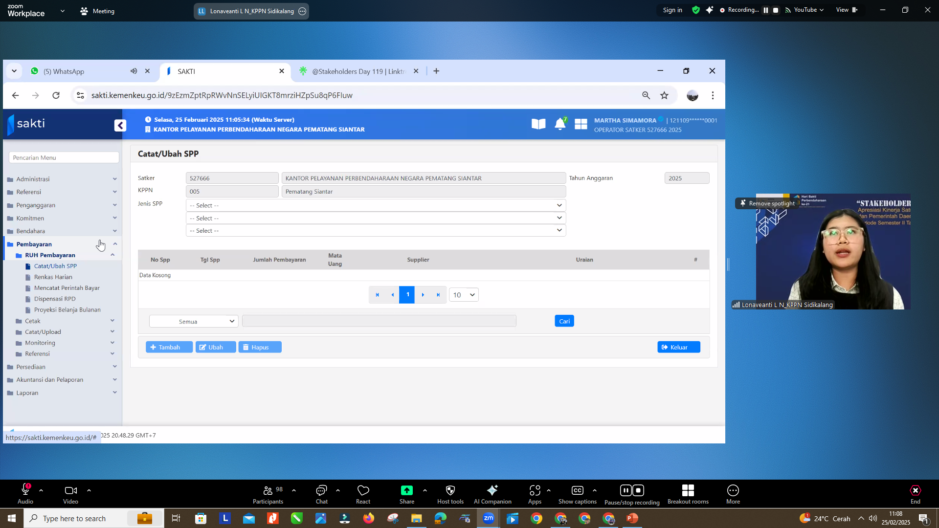Viewport: 939px width, 528px height.
Task: Open Zoom Breakout rooms
Action: (x=688, y=494)
